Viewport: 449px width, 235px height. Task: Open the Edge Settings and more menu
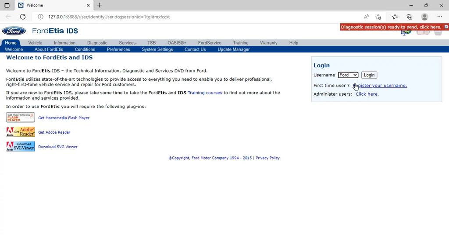coord(440,17)
